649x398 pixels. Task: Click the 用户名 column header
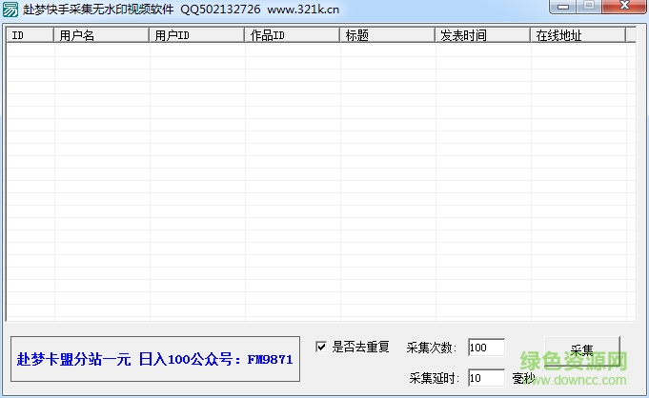(x=101, y=35)
